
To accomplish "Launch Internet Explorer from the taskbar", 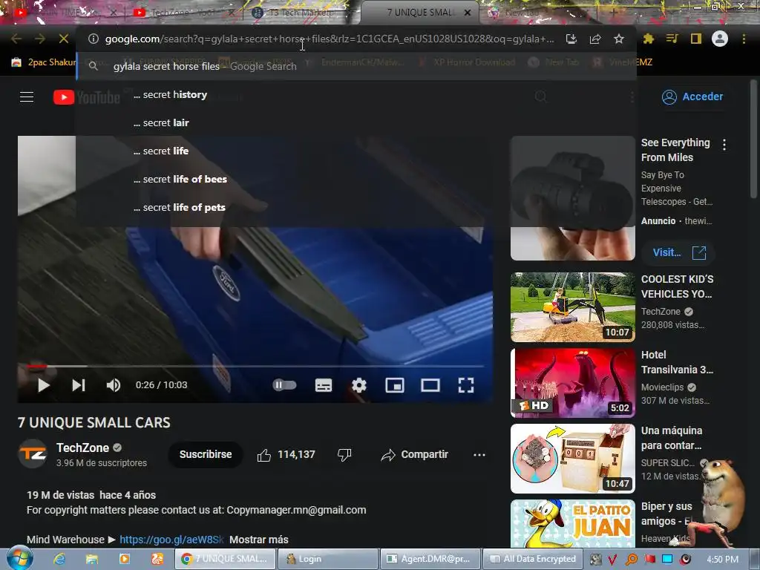I will click(59, 559).
